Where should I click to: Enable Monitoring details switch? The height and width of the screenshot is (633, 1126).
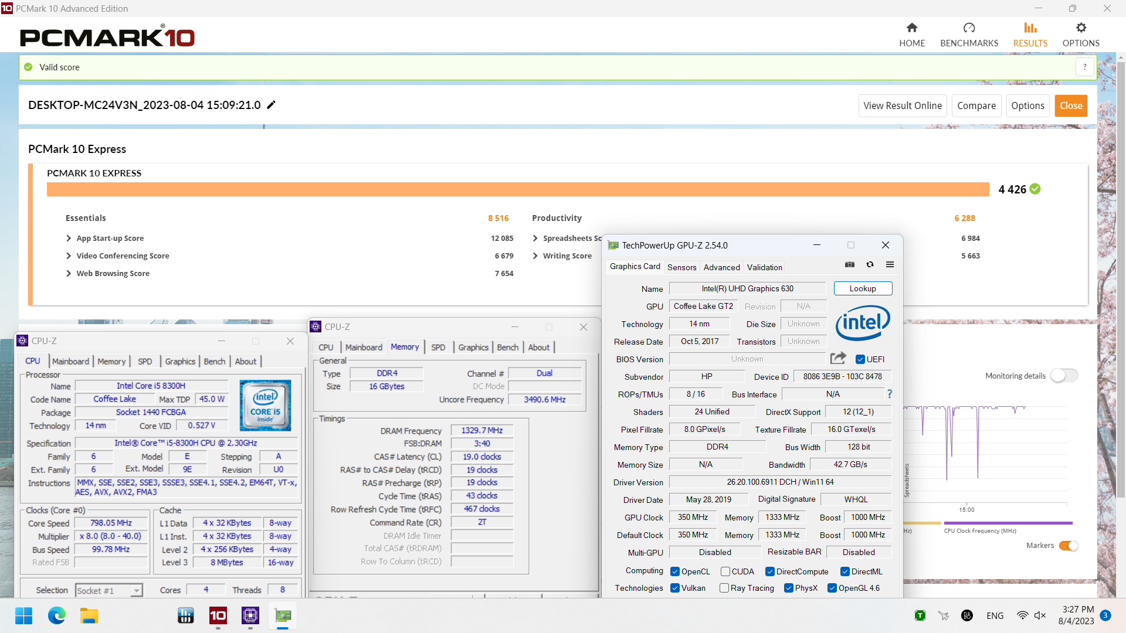(x=1064, y=376)
